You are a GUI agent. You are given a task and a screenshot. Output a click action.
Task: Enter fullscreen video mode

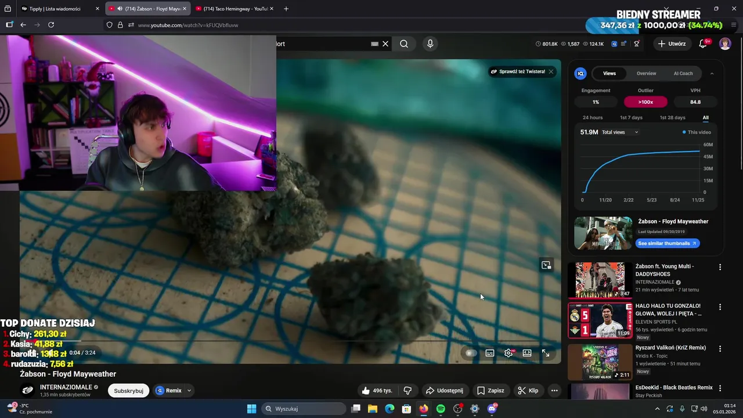pyautogui.click(x=546, y=353)
